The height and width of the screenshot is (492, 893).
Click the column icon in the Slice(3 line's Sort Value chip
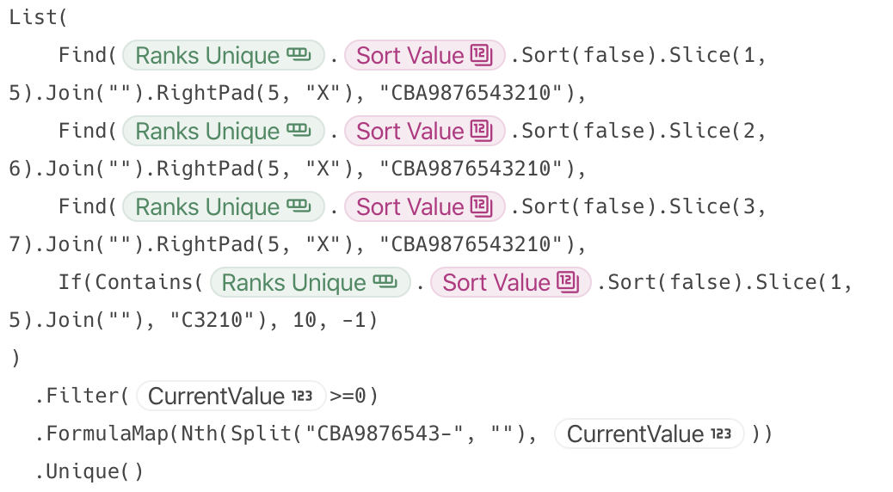point(481,207)
